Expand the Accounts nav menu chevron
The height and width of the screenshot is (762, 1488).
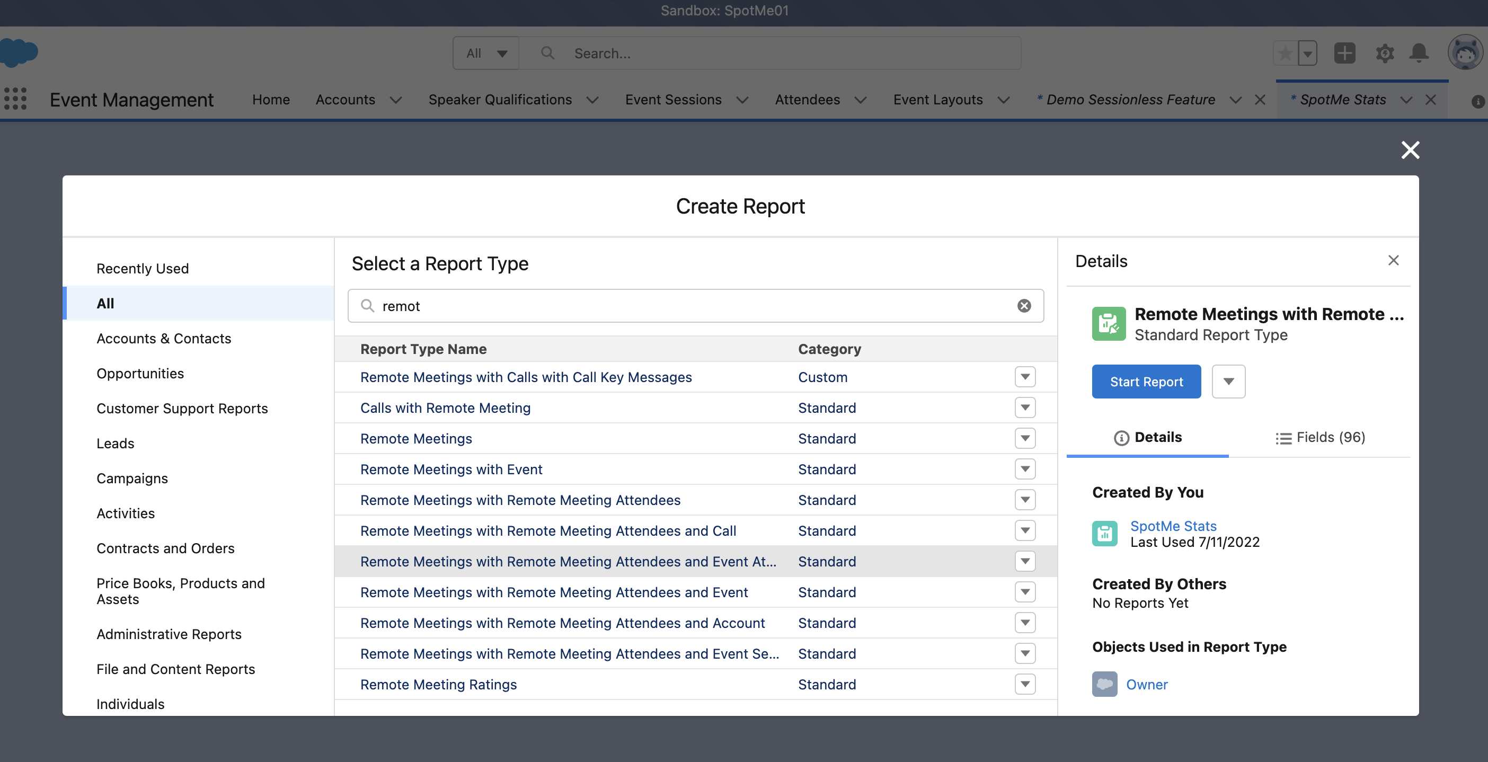pos(396,100)
